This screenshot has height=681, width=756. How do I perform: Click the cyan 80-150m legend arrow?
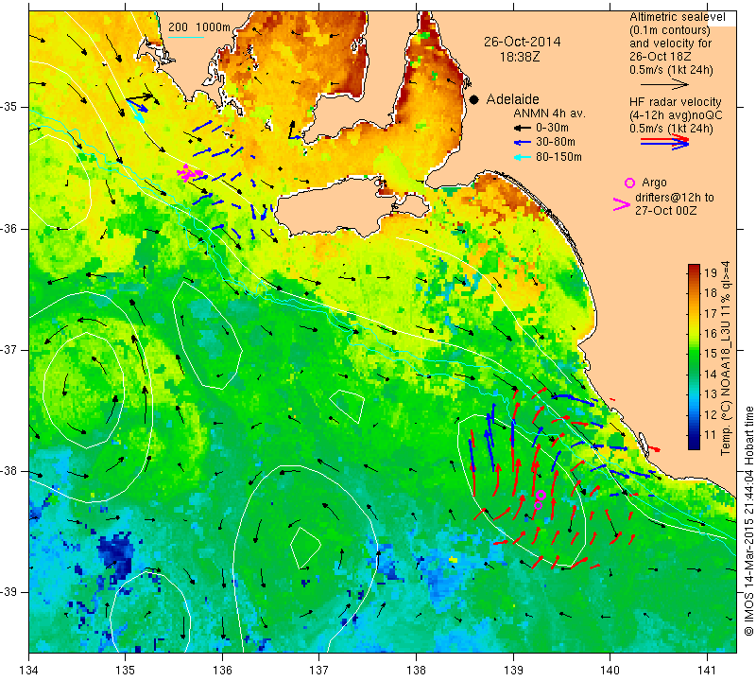coord(522,157)
